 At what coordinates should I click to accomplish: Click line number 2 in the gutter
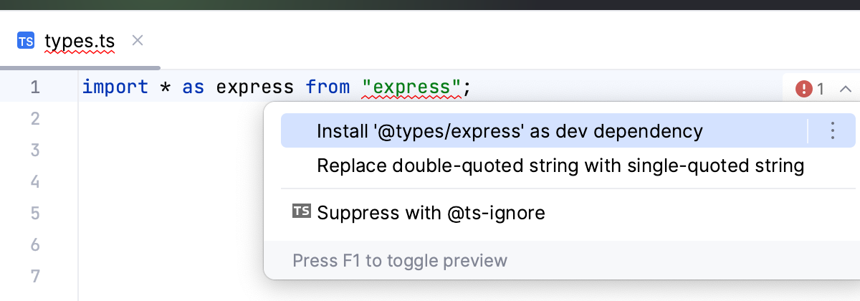(35, 118)
